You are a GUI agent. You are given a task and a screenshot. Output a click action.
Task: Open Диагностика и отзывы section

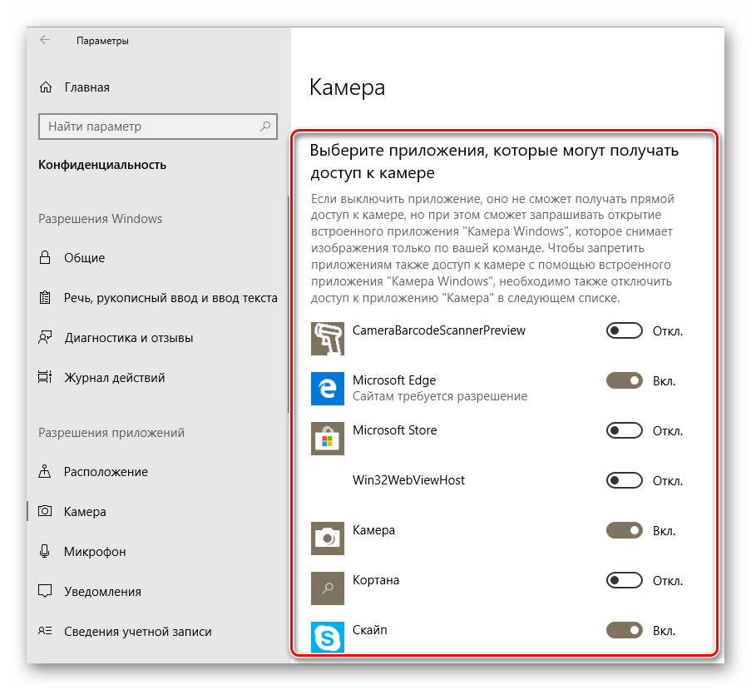[x=128, y=338]
